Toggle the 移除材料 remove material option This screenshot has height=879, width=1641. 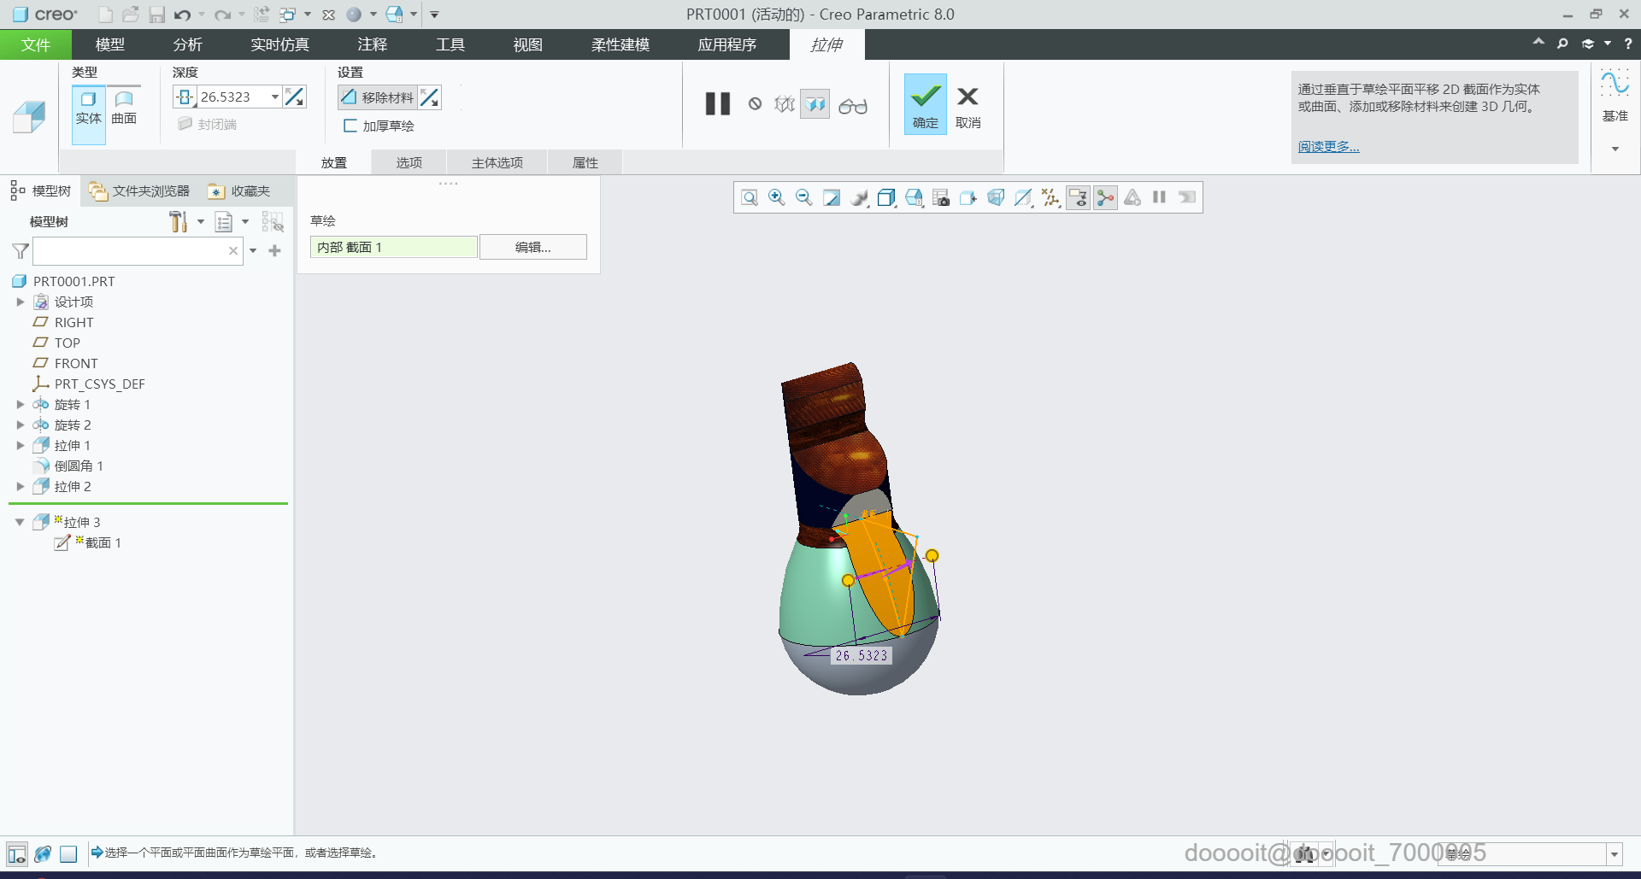tap(378, 97)
